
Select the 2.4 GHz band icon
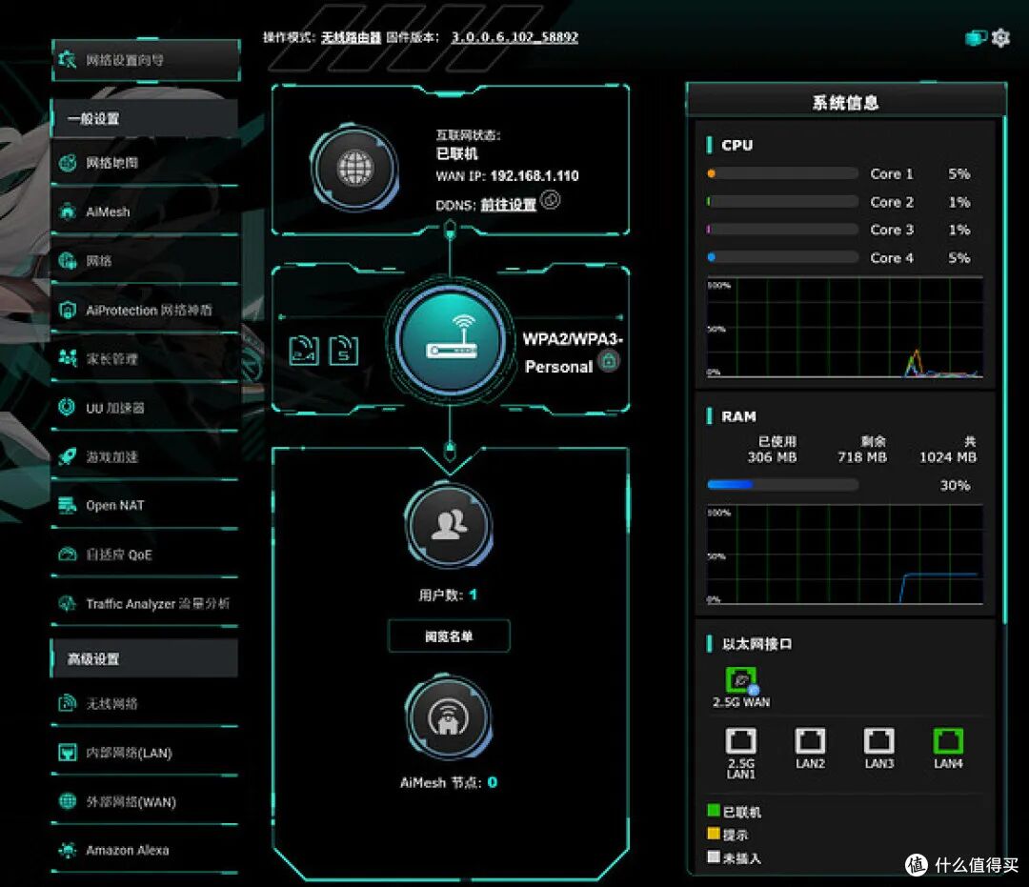point(305,351)
